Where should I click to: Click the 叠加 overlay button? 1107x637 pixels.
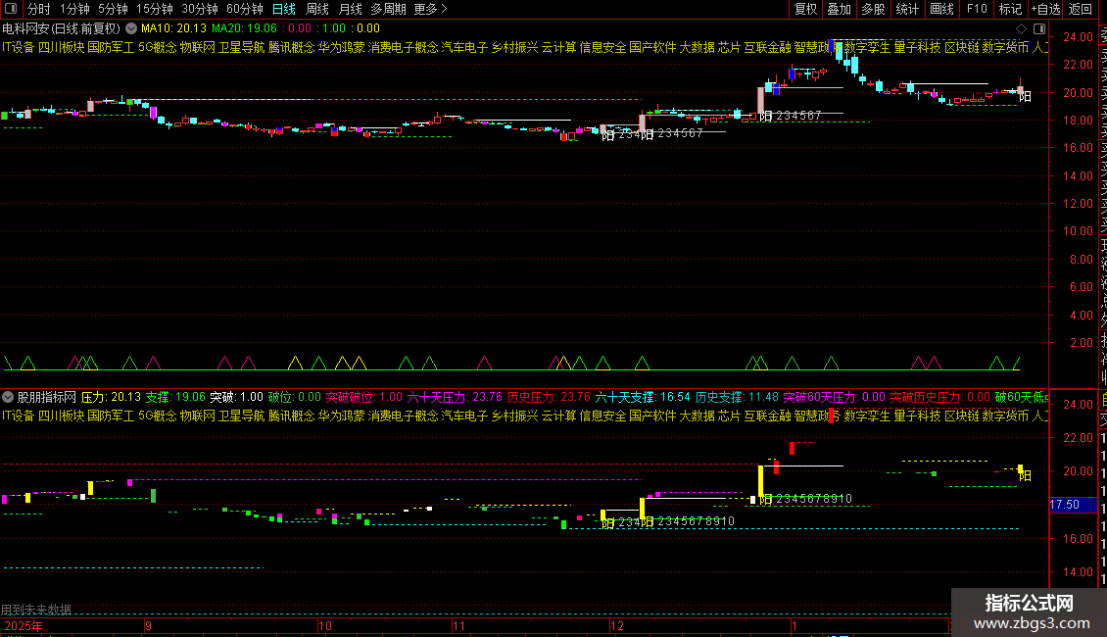pos(840,9)
